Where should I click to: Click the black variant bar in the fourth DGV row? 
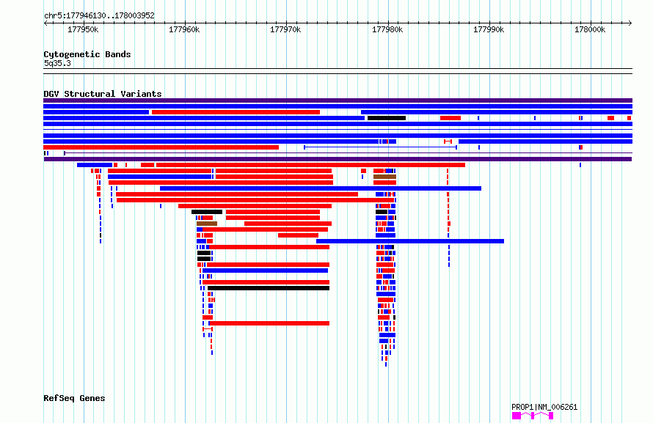point(387,118)
